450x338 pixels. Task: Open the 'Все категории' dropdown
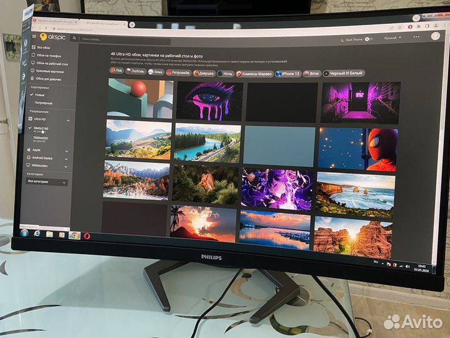click(47, 182)
